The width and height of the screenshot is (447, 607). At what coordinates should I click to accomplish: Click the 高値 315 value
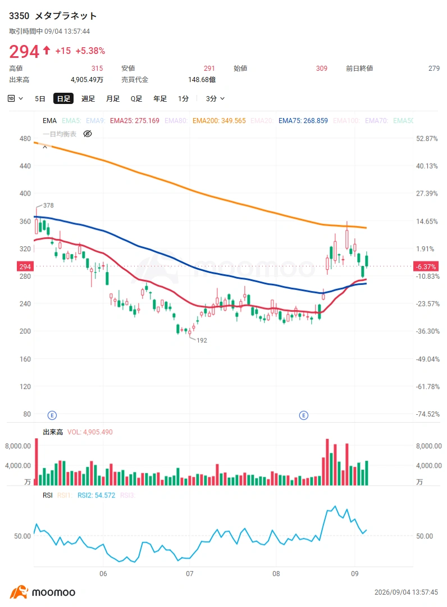(x=97, y=69)
